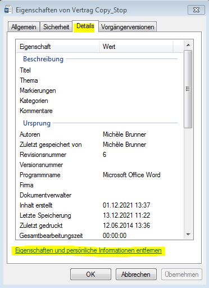This screenshot has width=209, height=288.
Task: Select the Versionsnummer property row
Action: coord(99,165)
